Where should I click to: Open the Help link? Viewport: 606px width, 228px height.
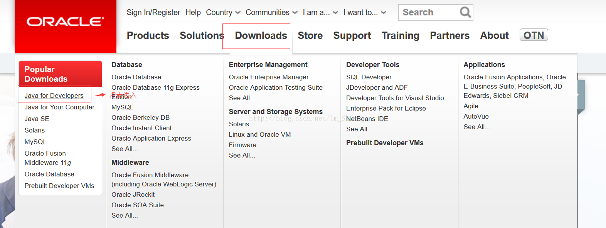(193, 12)
